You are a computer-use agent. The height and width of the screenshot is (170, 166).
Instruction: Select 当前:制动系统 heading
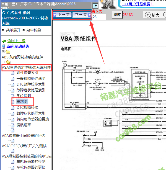18,47
